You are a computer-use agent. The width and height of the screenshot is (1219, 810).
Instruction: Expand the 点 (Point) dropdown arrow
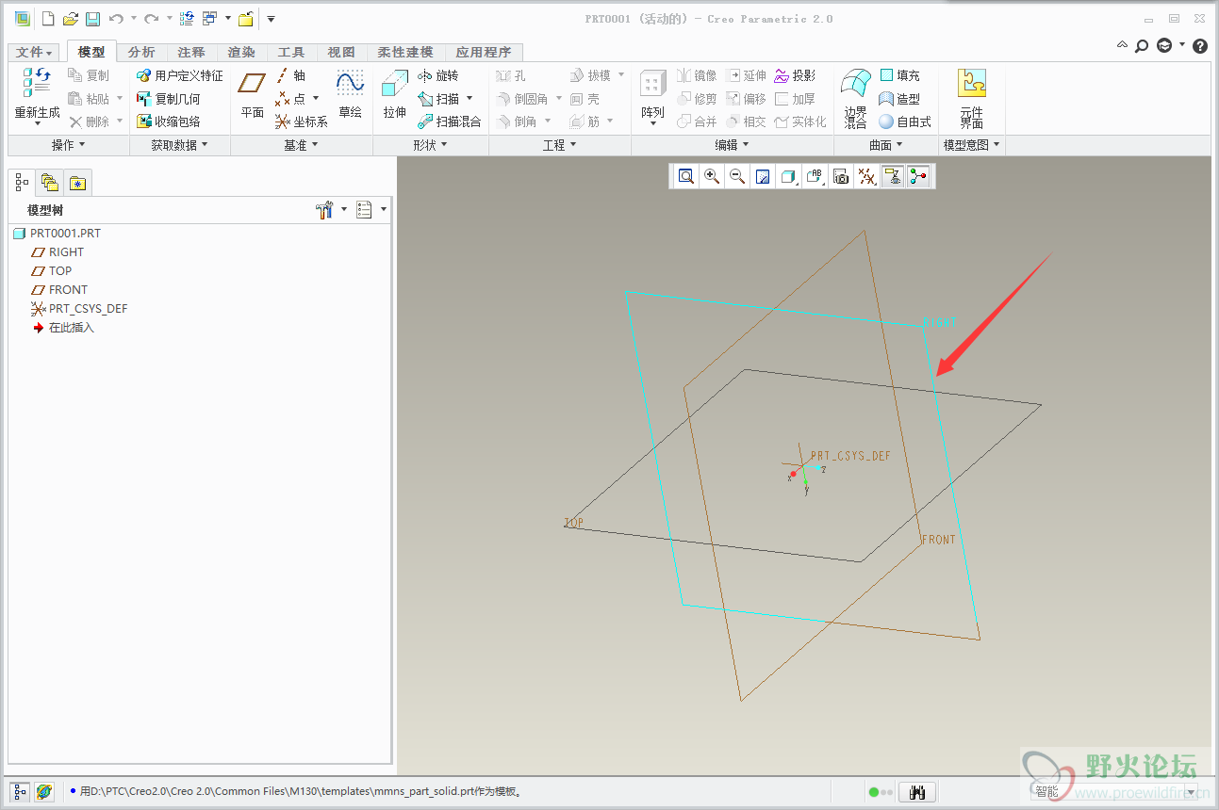click(316, 99)
